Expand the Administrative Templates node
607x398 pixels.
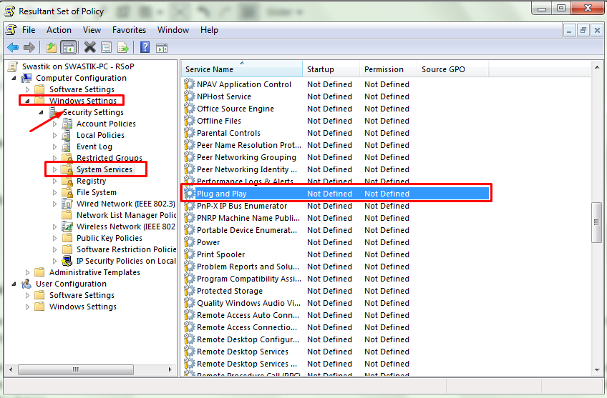click(28, 272)
